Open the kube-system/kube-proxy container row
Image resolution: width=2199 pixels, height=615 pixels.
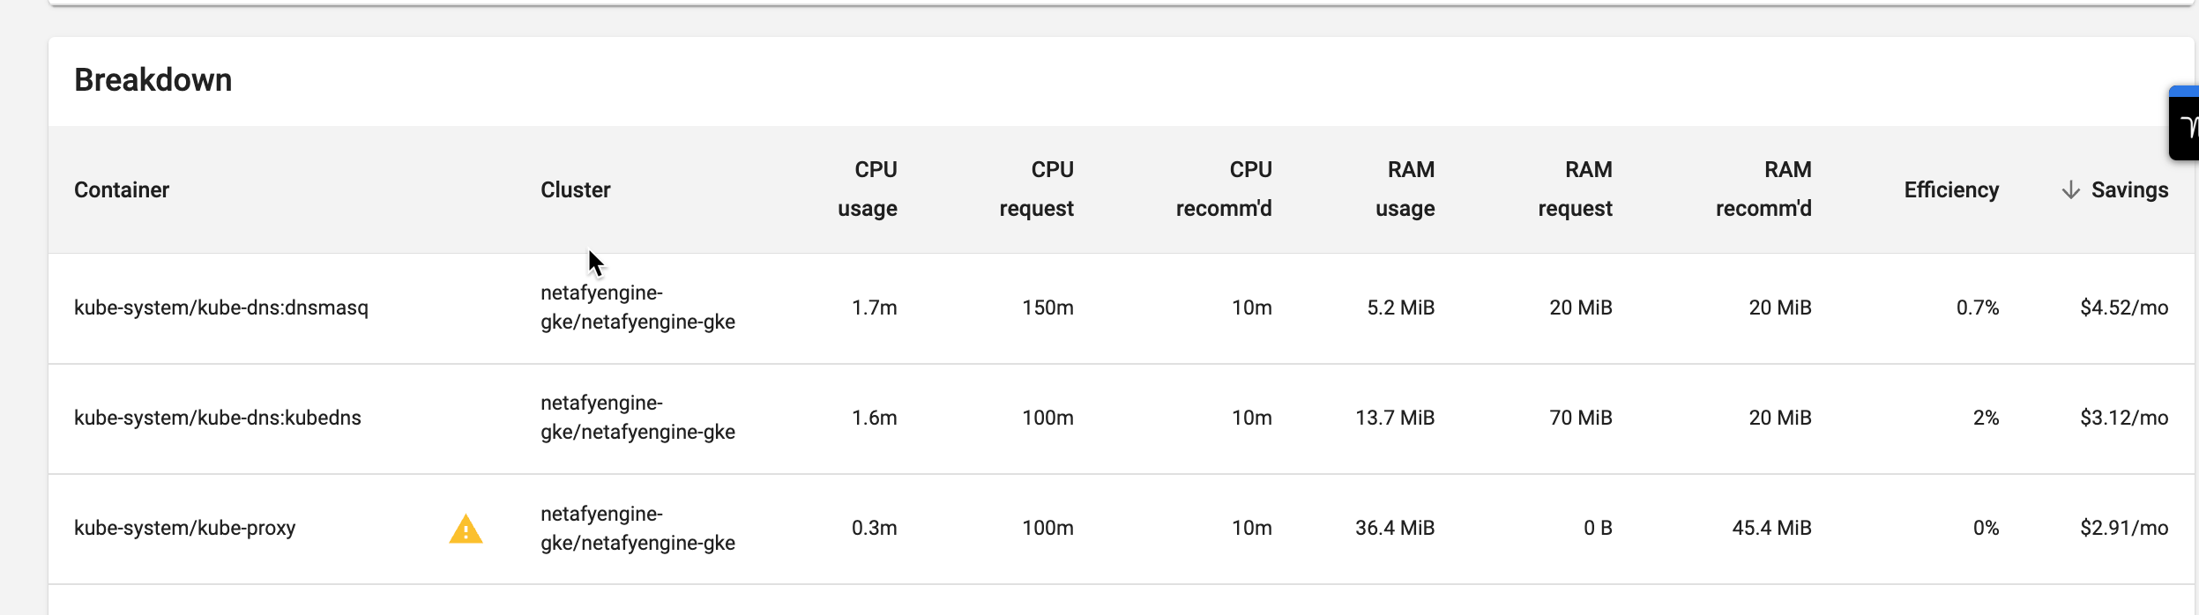tap(1121, 529)
